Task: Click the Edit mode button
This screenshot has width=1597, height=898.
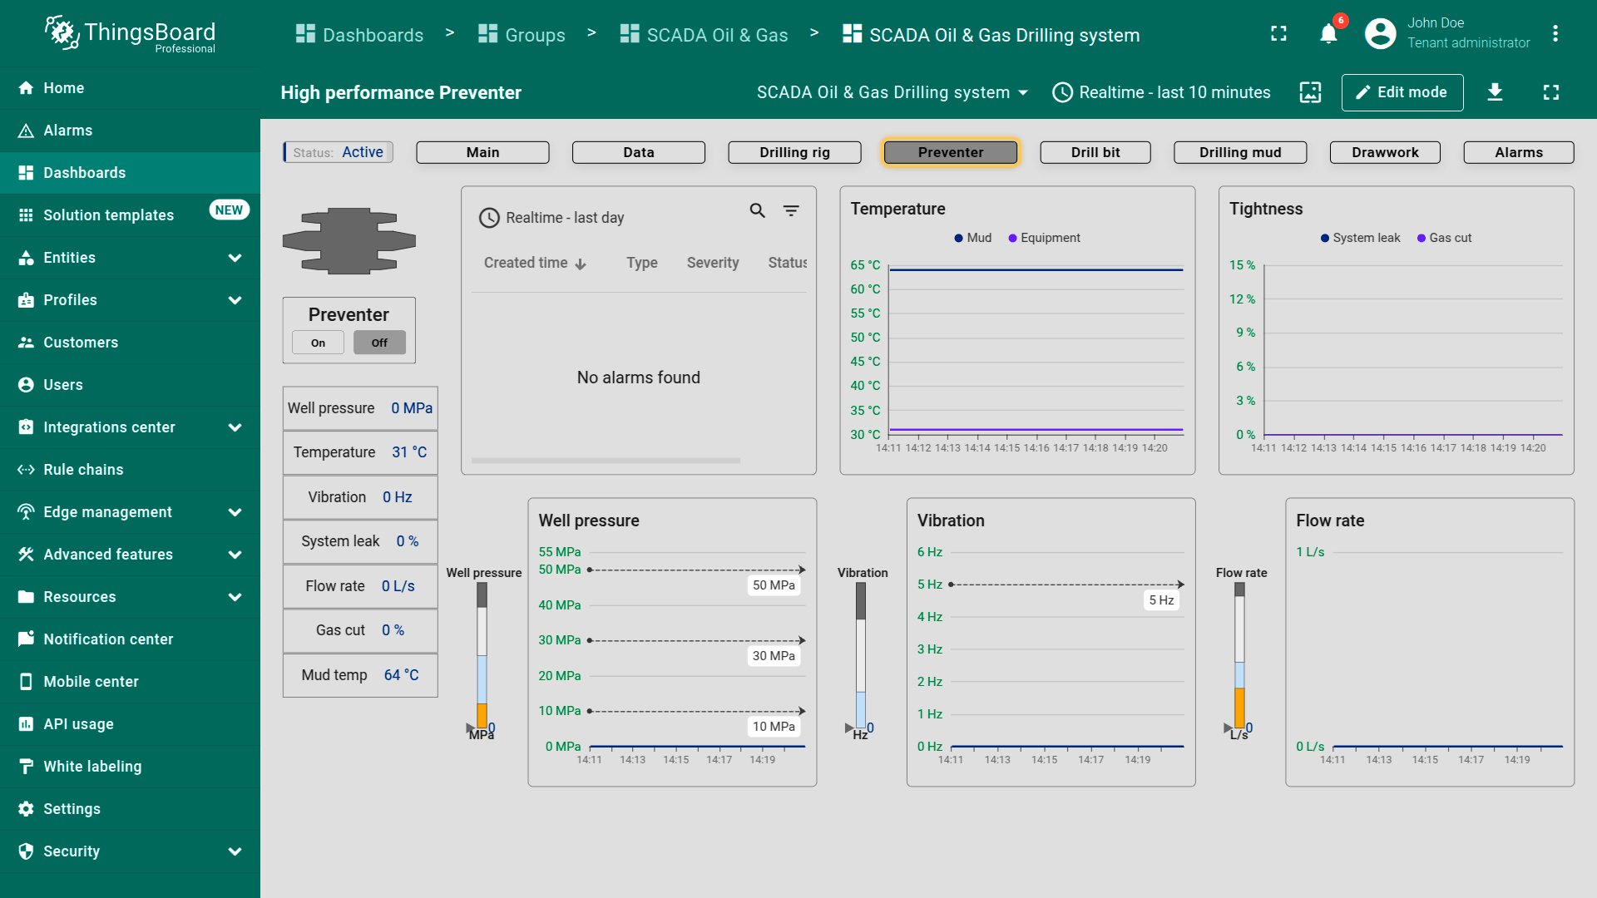Action: pos(1402,92)
